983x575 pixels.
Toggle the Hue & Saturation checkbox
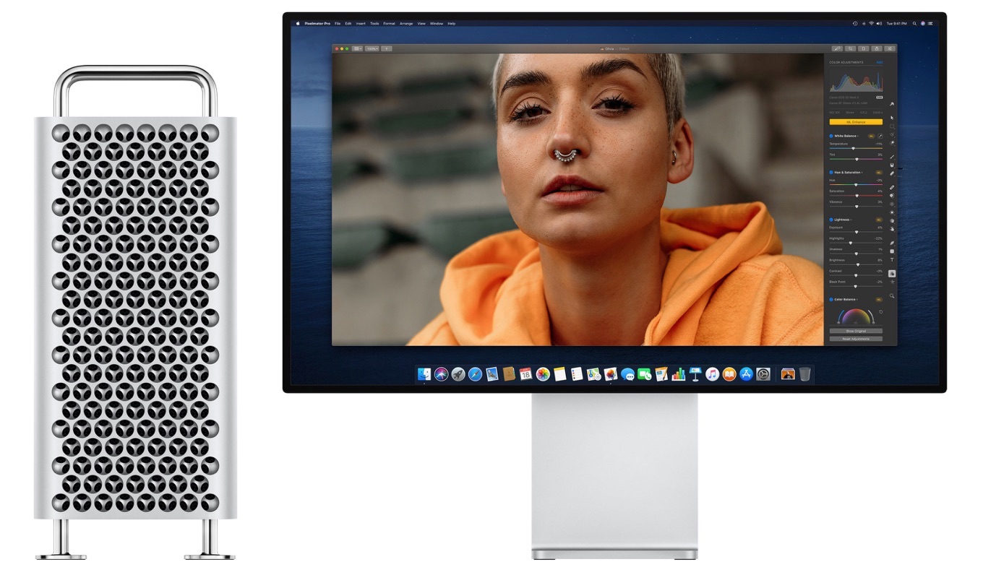831,173
